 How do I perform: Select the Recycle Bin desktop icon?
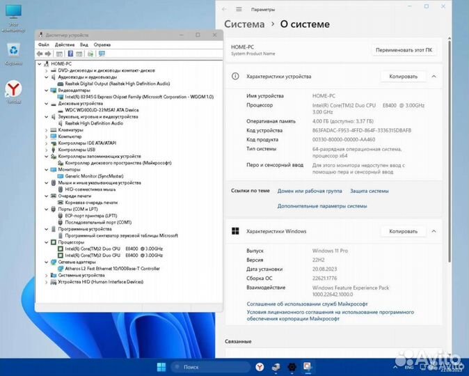[13, 54]
